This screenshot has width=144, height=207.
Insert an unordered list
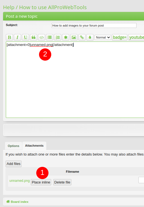coord(50,37)
